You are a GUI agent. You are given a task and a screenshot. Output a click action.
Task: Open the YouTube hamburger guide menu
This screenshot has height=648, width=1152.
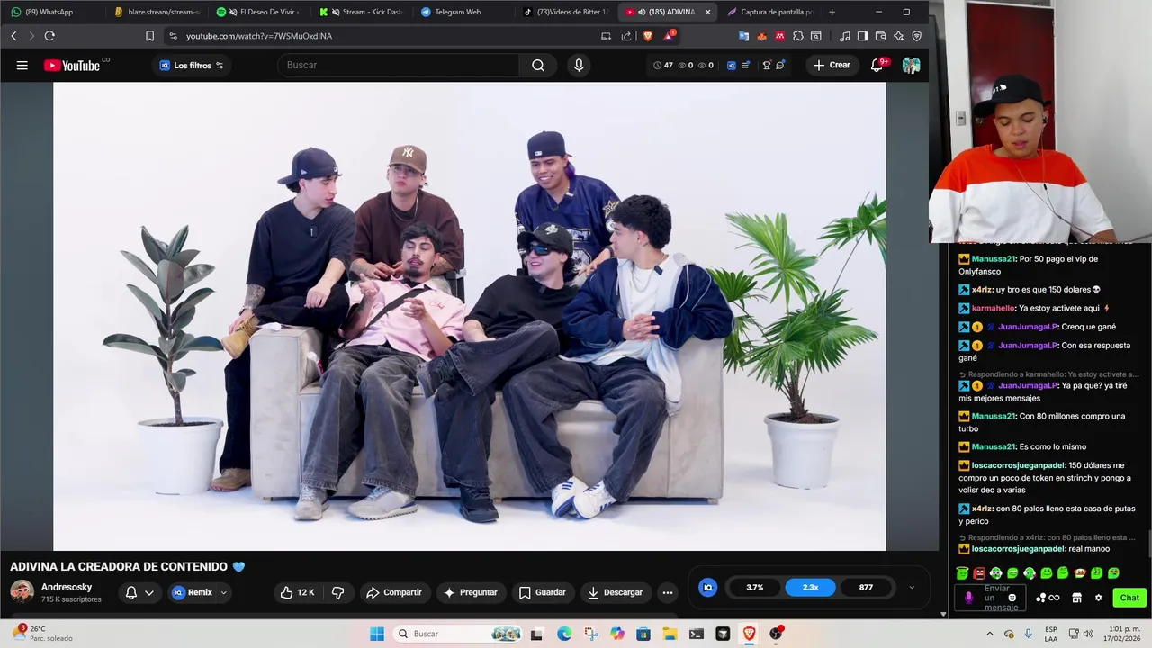click(x=22, y=65)
